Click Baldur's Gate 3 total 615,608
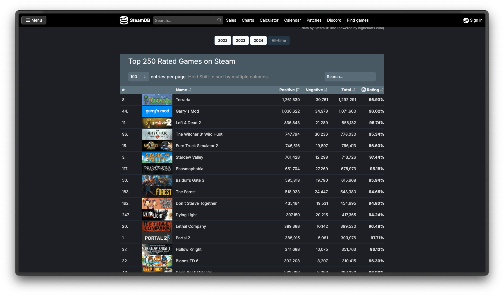This screenshot has height=296, width=504. (348, 180)
